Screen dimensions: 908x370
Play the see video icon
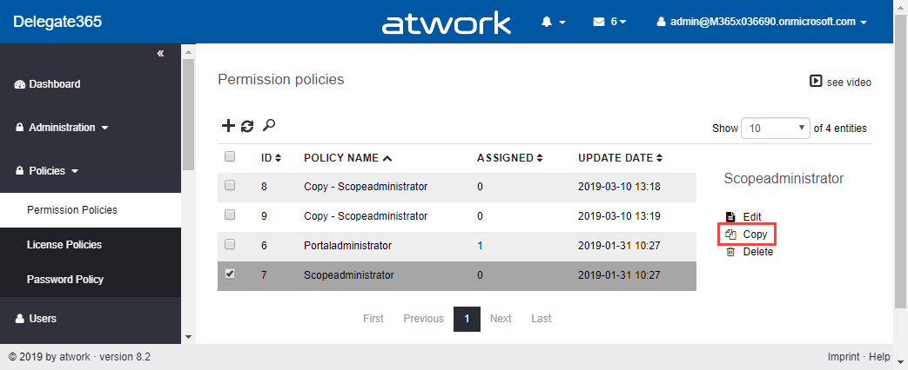click(816, 82)
